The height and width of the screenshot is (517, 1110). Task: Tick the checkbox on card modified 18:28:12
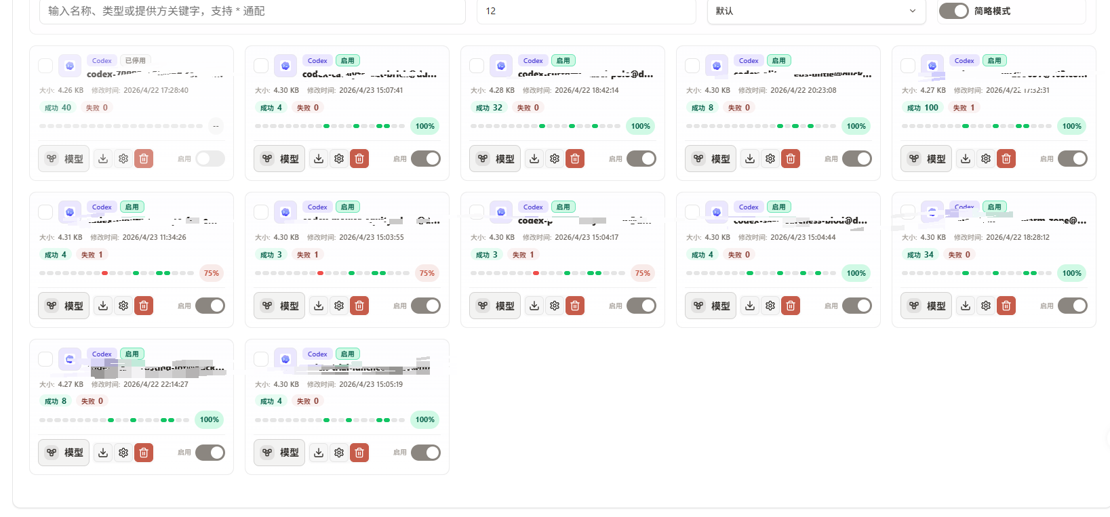908,212
